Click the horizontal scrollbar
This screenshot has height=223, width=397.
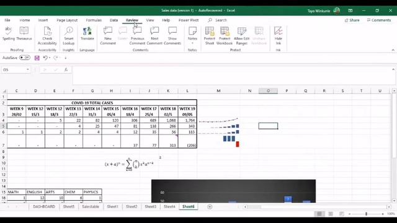click(x=317, y=207)
